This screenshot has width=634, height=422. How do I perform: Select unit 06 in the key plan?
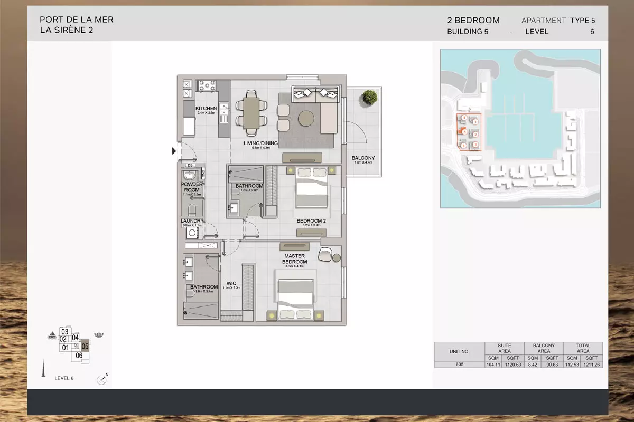click(x=79, y=356)
